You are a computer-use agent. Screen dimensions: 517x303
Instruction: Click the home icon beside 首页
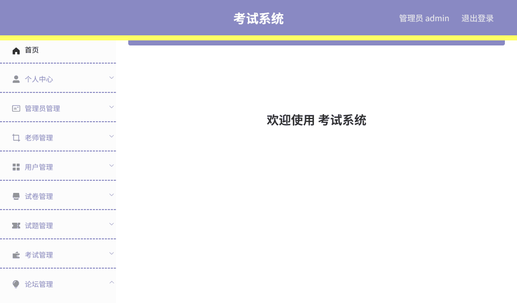(x=16, y=50)
